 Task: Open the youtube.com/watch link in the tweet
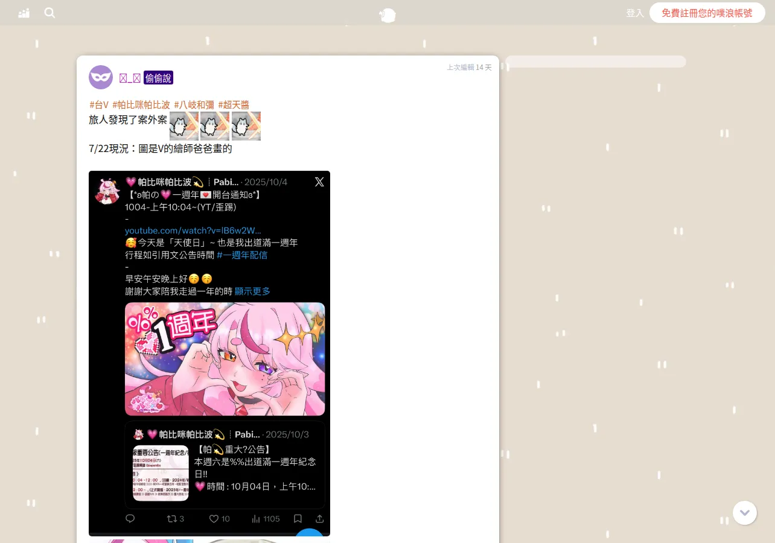click(x=193, y=230)
